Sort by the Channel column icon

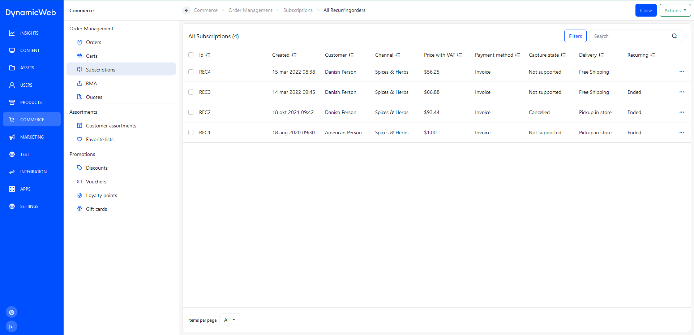coord(398,55)
